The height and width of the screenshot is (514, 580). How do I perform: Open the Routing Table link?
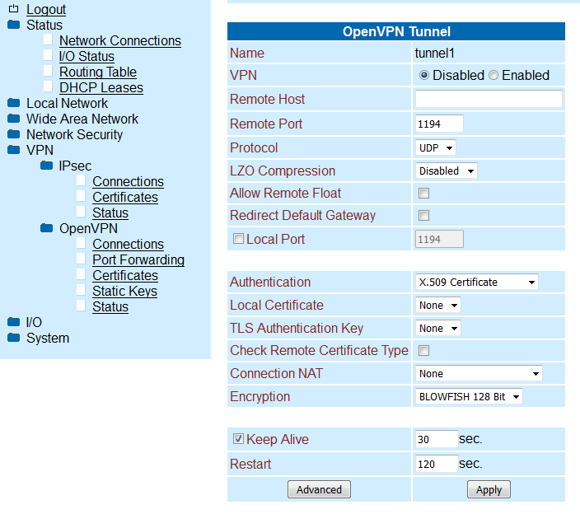pos(98,72)
